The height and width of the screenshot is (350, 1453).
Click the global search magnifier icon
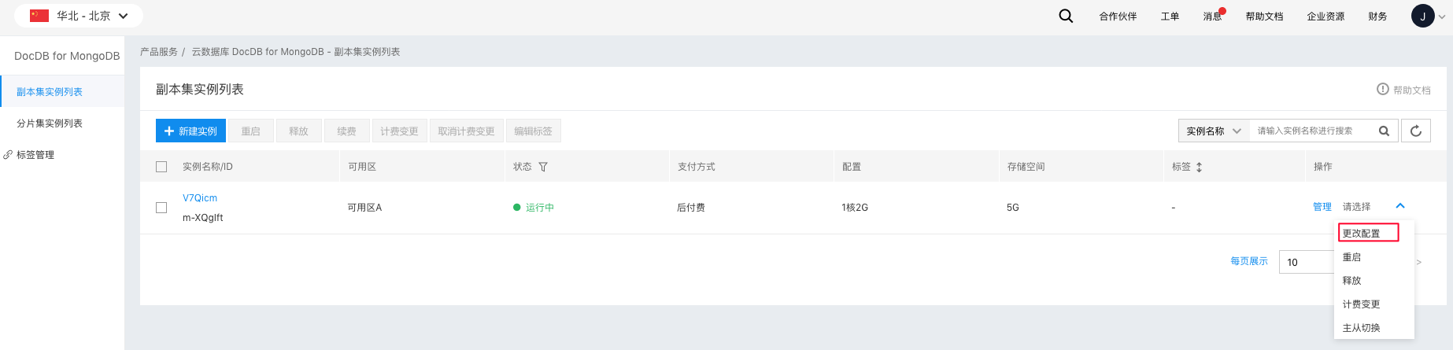1066,16
